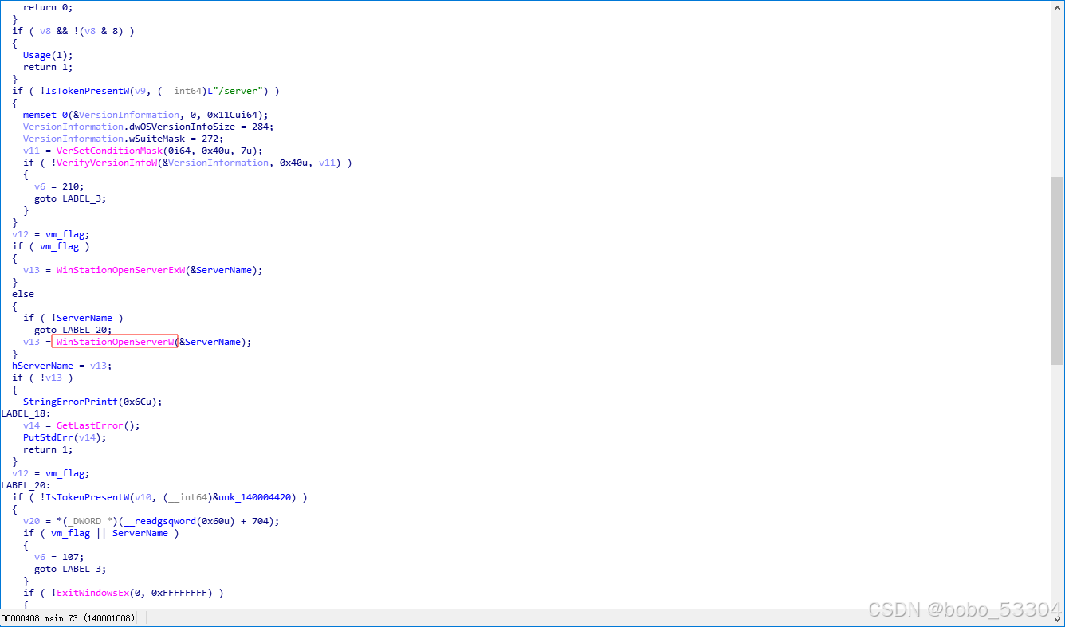
Task: Click the 'else' keyword
Action: click(23, 294)
